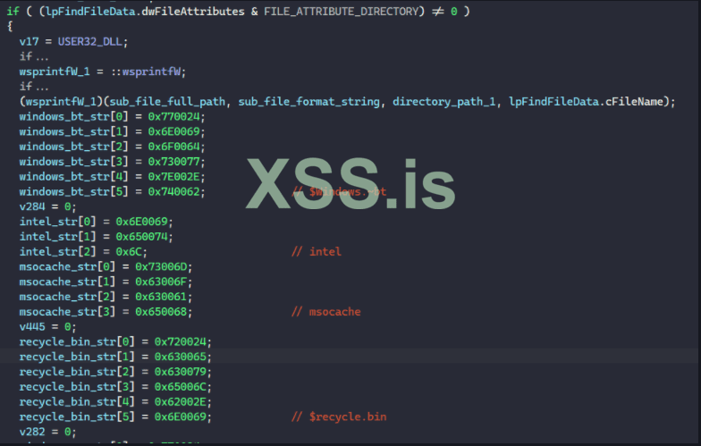Select value 0x6C on intel_str[2] line
Viewport: 701px width, 446px height.
[x=129, y=252]
